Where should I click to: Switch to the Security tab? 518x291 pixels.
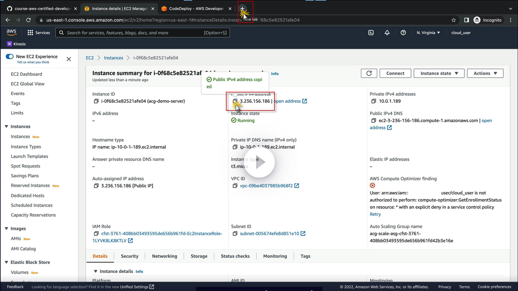130,256
